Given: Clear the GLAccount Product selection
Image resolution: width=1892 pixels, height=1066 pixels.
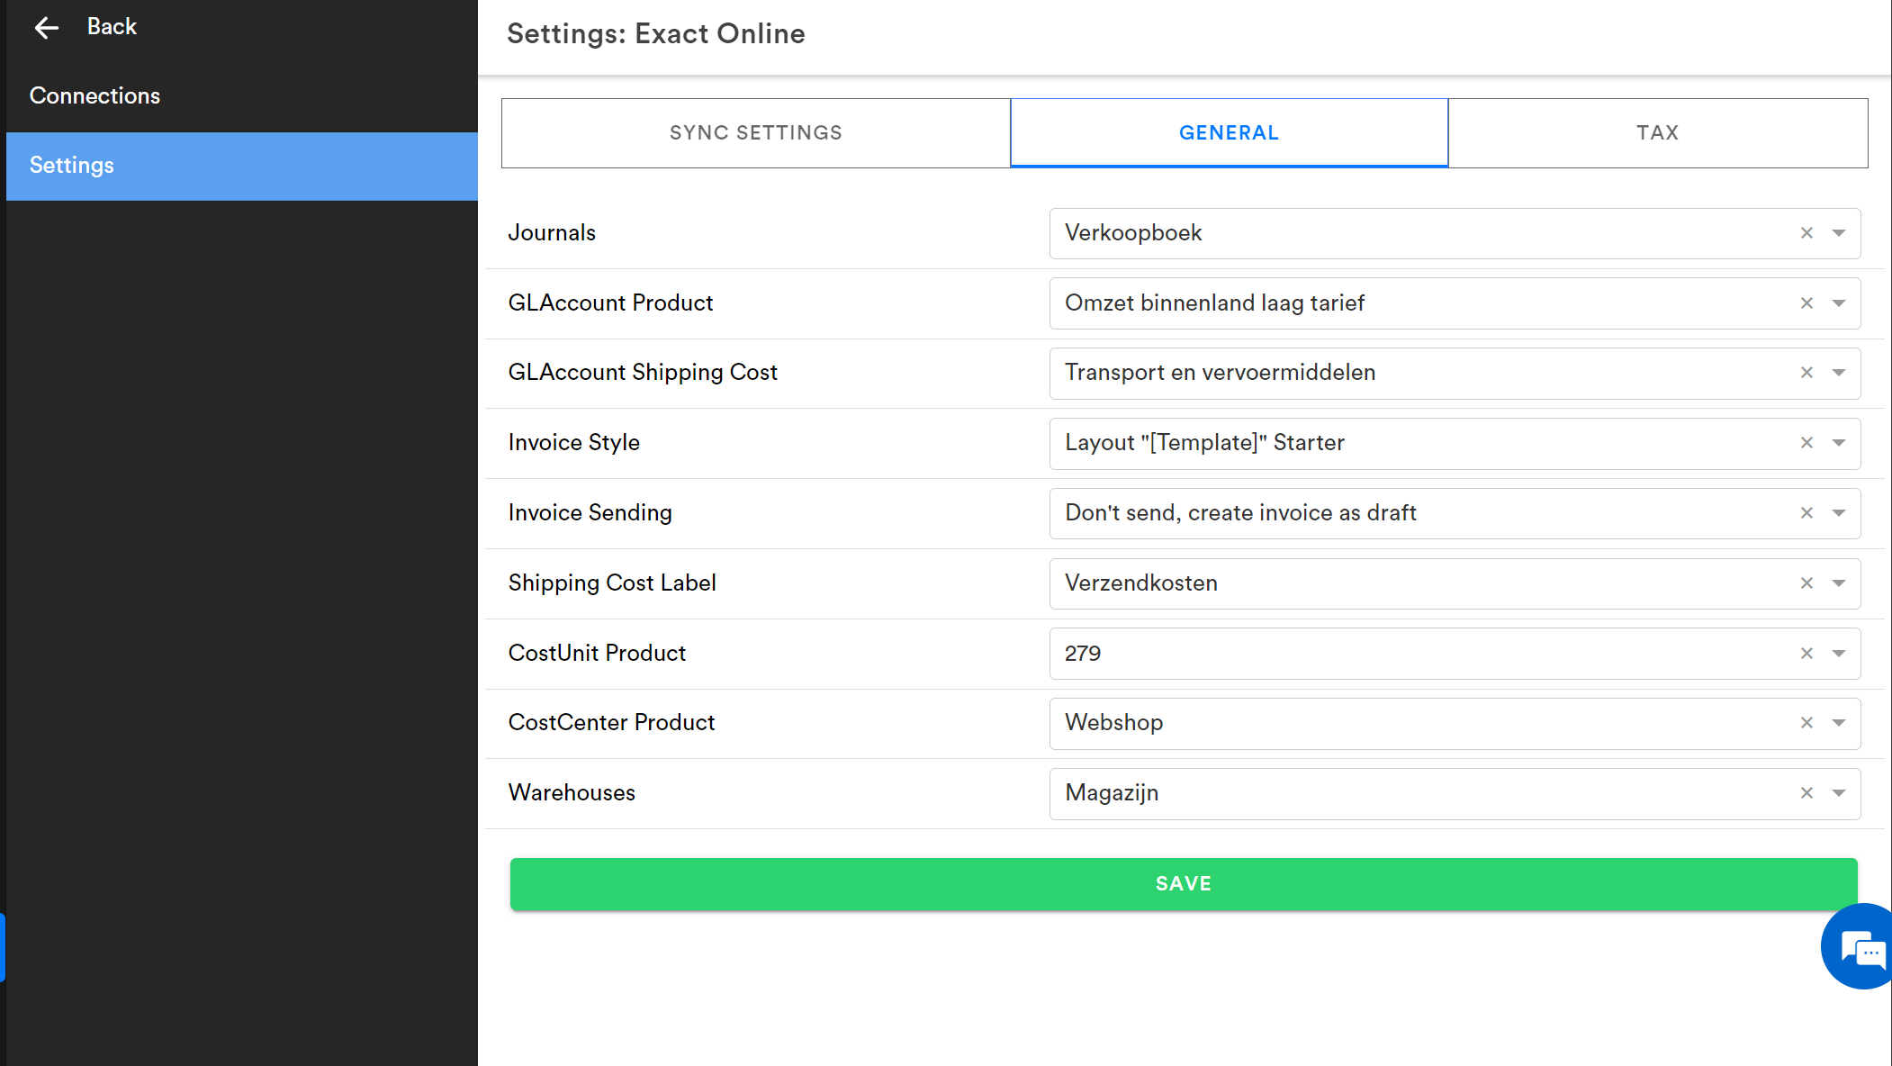Looking at the screenshot, I should coord(1806,303).
